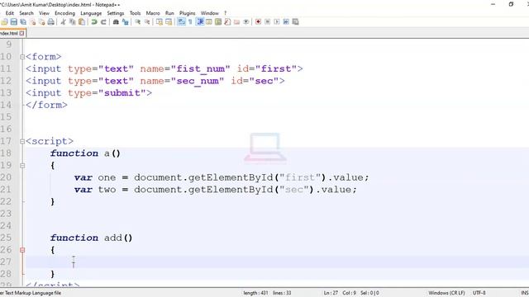The height and width of the screenshot is (297, 529).
Task: Open the Settings menu
Action: pos(116,13)
